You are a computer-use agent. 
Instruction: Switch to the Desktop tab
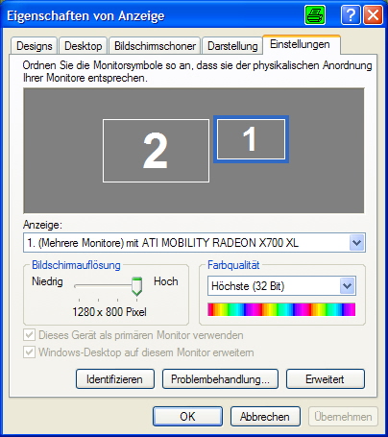point(84,46)
